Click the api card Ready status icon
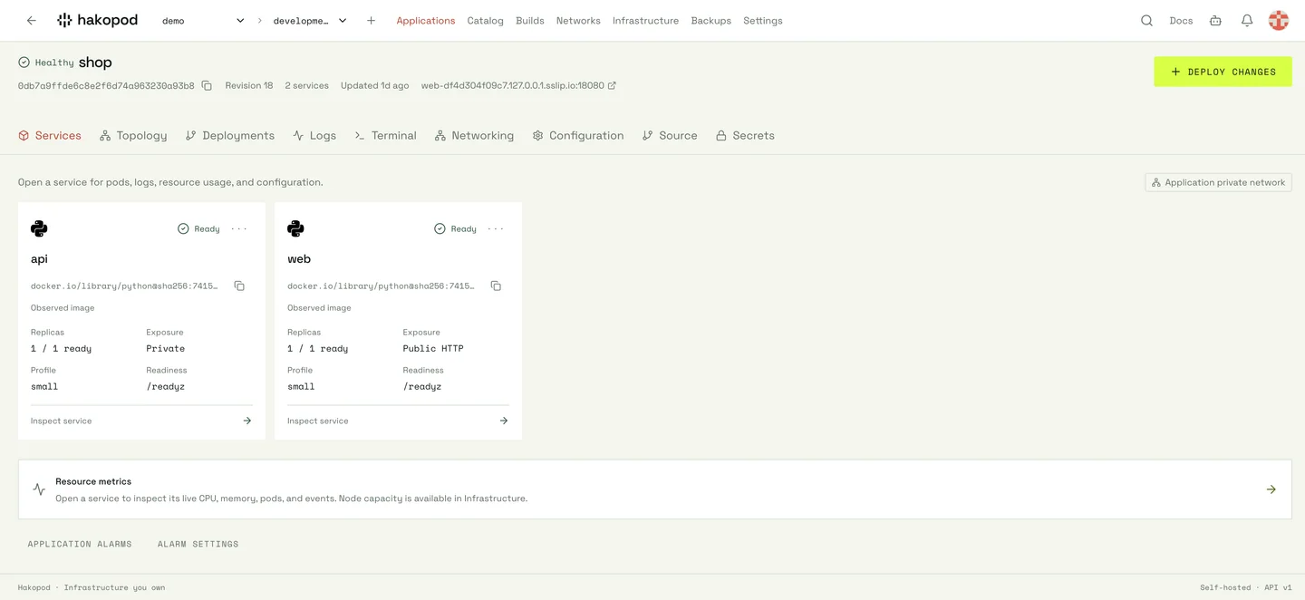 (183, 228)
